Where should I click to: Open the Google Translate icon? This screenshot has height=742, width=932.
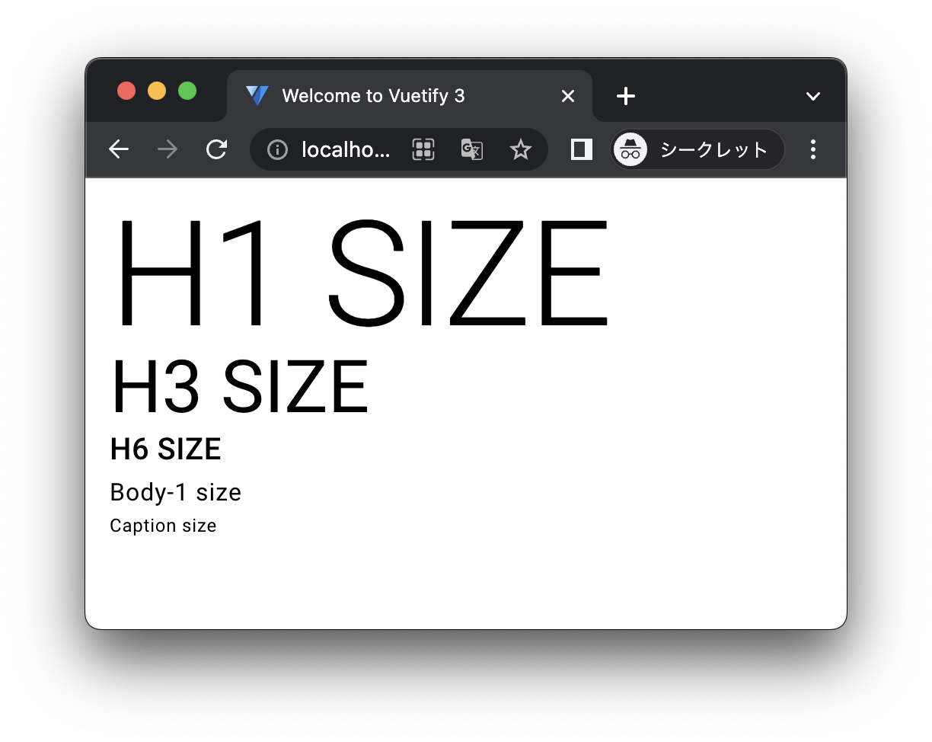tap(471, 149)
